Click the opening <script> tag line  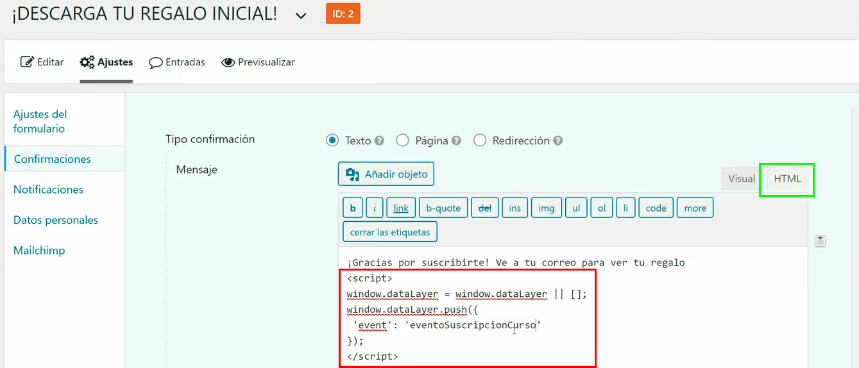tap(370, 278)
